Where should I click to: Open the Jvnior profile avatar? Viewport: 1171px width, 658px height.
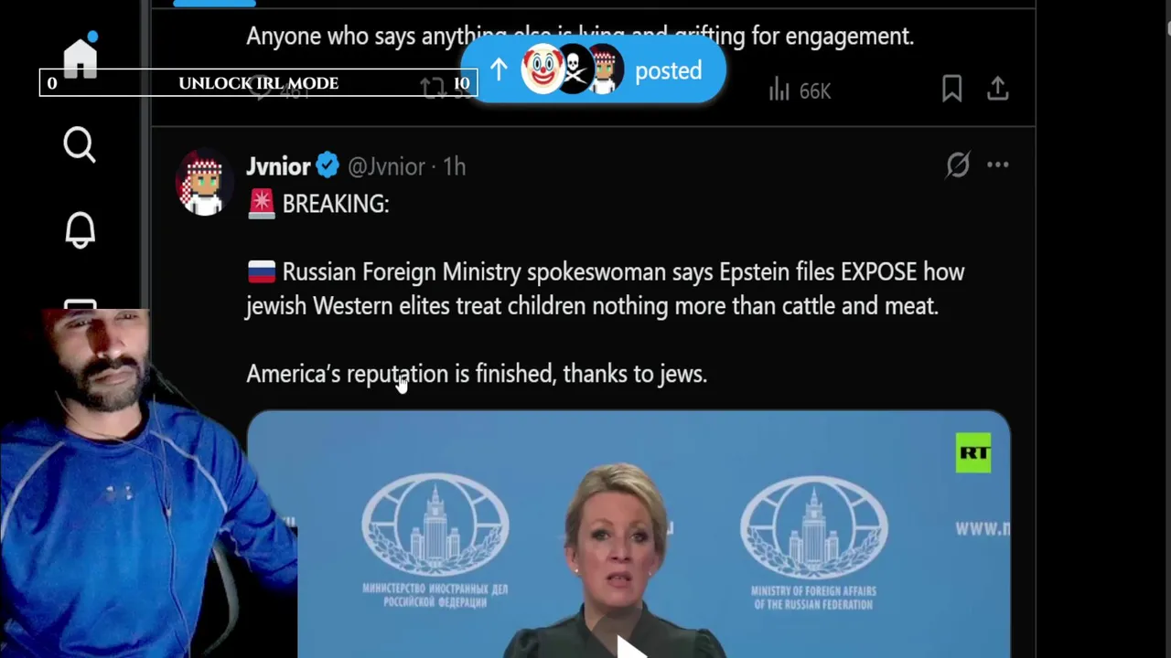click(203, 183)
